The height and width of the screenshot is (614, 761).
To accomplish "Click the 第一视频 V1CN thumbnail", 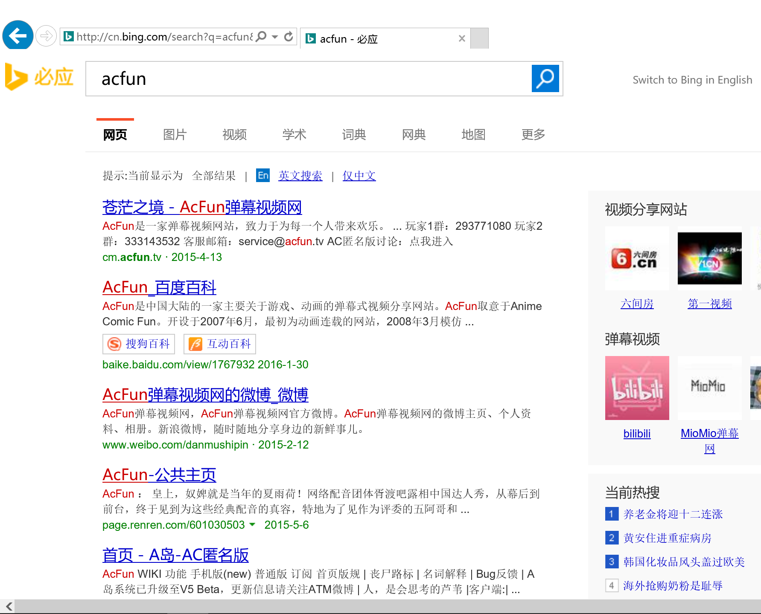I will pos(710,258).
